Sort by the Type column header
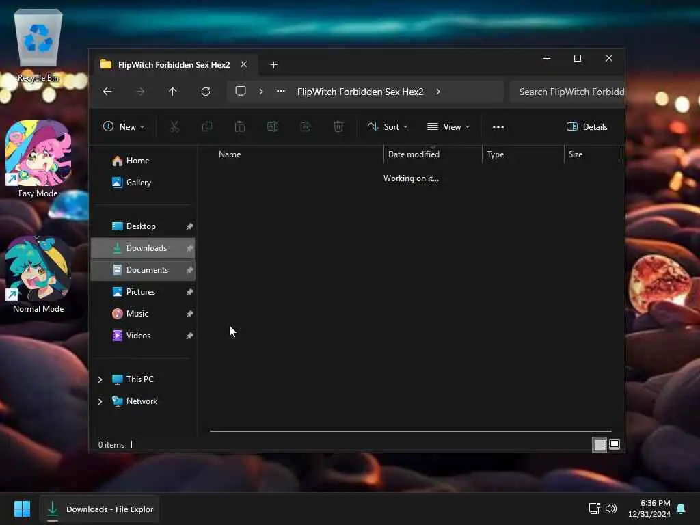The height and width of the screenshot is (525, 700). coord(495,154)
